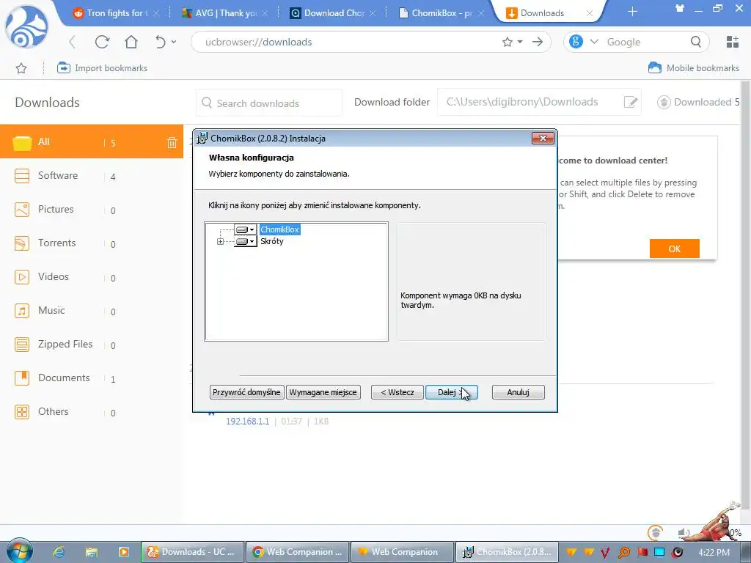Click the 192.168.1.1 download entry
The width and height of the screenshot is (751, 563).
[x=247, y=422]
